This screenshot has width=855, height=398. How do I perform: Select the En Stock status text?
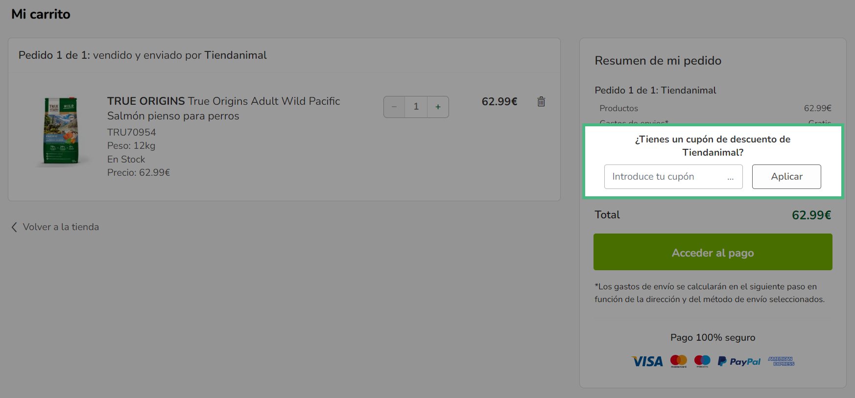tap(126, 159)
